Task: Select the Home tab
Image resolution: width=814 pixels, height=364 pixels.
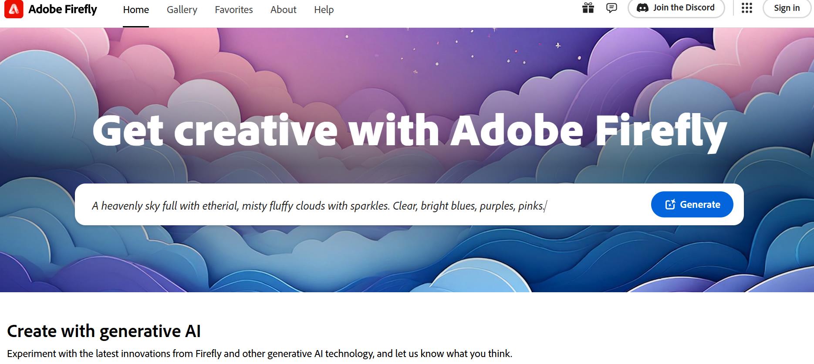Action: click(136, 10)
